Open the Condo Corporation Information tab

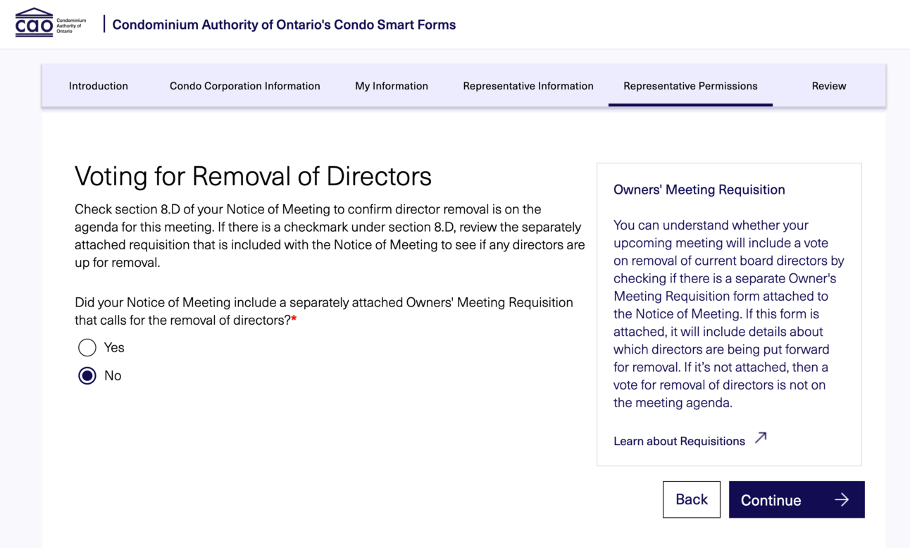point(245,86)
